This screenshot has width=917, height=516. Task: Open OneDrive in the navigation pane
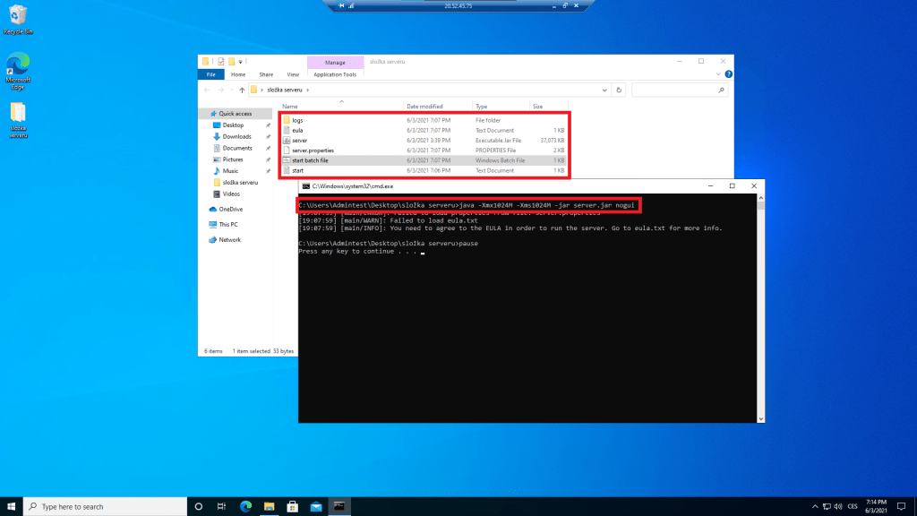tap(230, 209)
